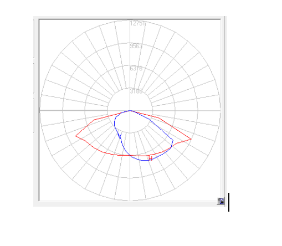
Task: Click the right peak of the red curve
Action: point(191,139)
